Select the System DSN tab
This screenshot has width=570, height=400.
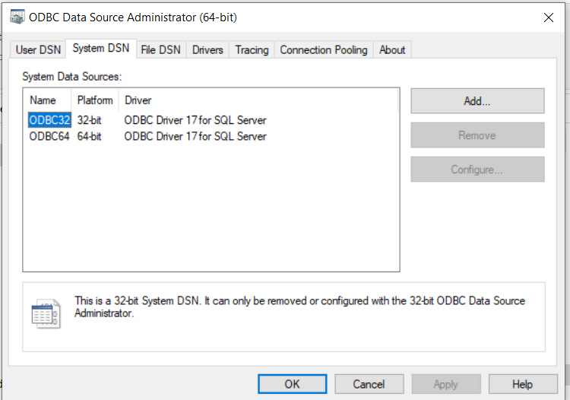tap(100, 49)
